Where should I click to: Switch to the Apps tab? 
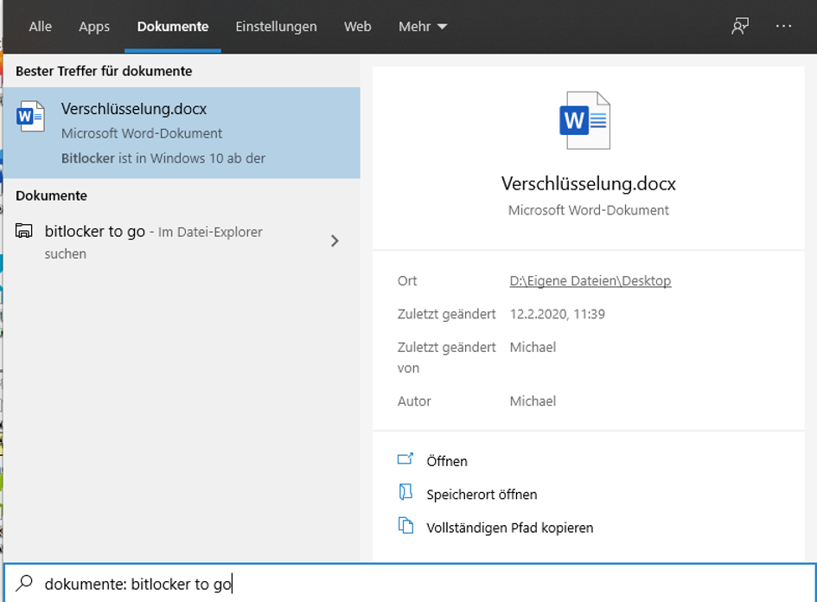click(94, 27)
